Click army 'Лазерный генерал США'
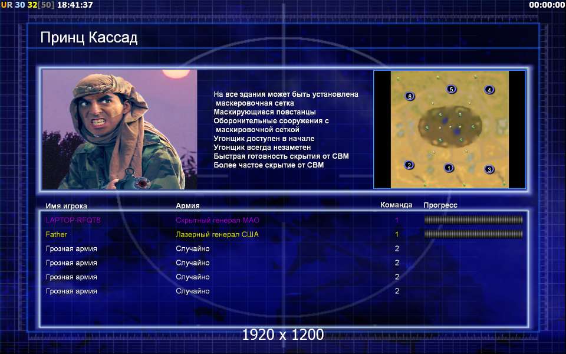 point(217,234)
